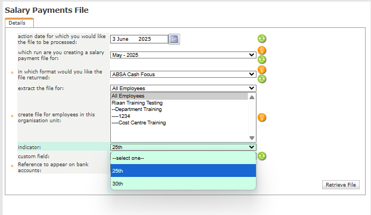Click orange help icon for file format

(x=262, y=70)
